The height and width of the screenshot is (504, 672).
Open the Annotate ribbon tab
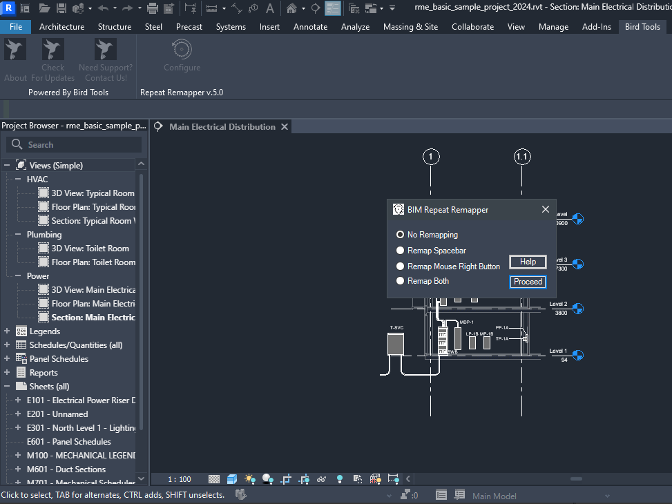pyautogui.click(x=310, y=27)
